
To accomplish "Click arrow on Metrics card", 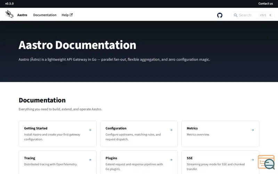I will 253,130.
